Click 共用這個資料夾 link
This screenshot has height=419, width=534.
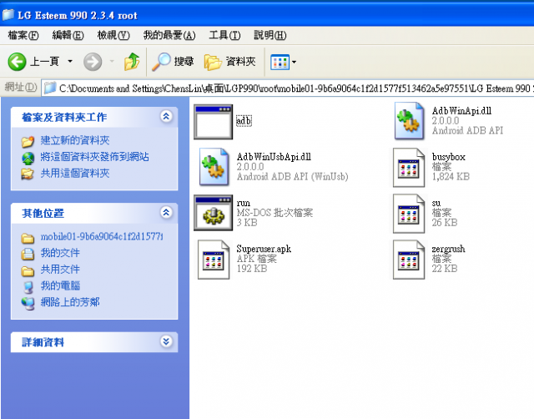tap(75, 173)
